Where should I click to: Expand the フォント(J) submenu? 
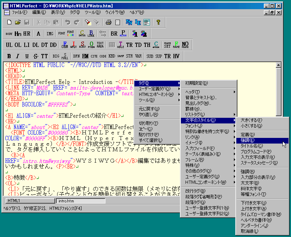click(209, 126)
